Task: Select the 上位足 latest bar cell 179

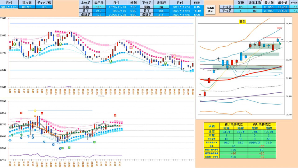Action: 99,15
